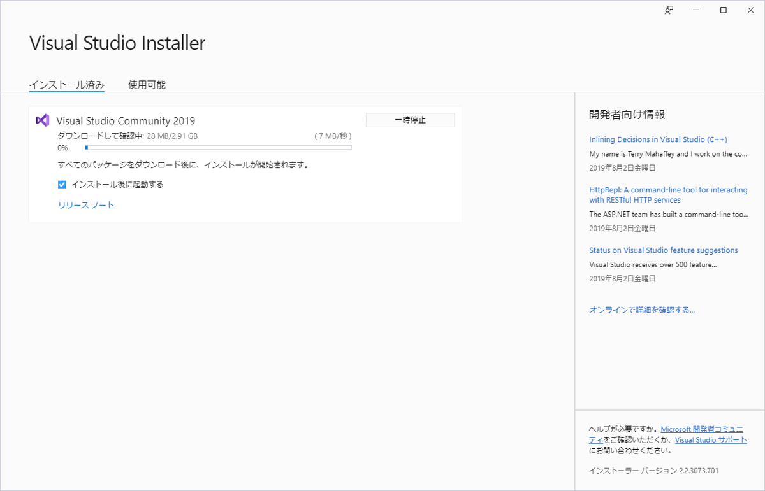Click the pin installer icon in title bar
The image size is (765, 491).
point(668,10)
